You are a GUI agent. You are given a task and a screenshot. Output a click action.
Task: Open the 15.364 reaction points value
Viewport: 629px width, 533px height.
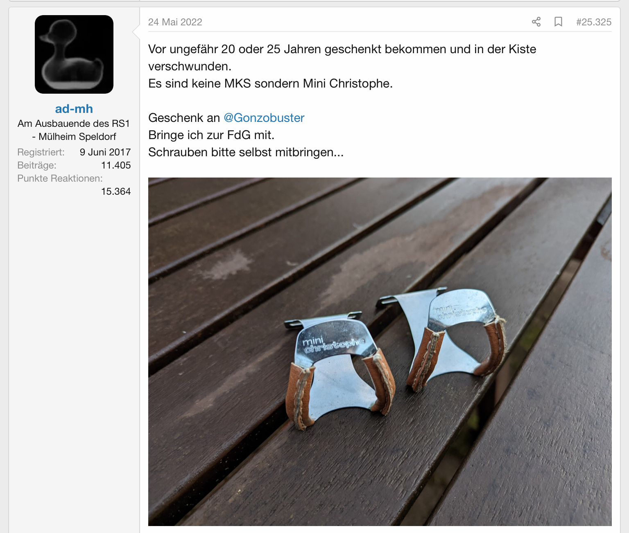click(116, 191)
